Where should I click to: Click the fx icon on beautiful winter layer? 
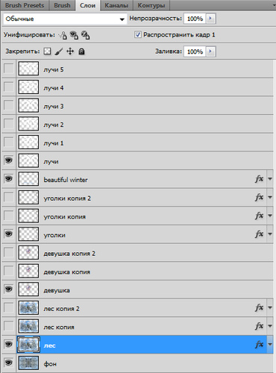(x=259, y=179)
